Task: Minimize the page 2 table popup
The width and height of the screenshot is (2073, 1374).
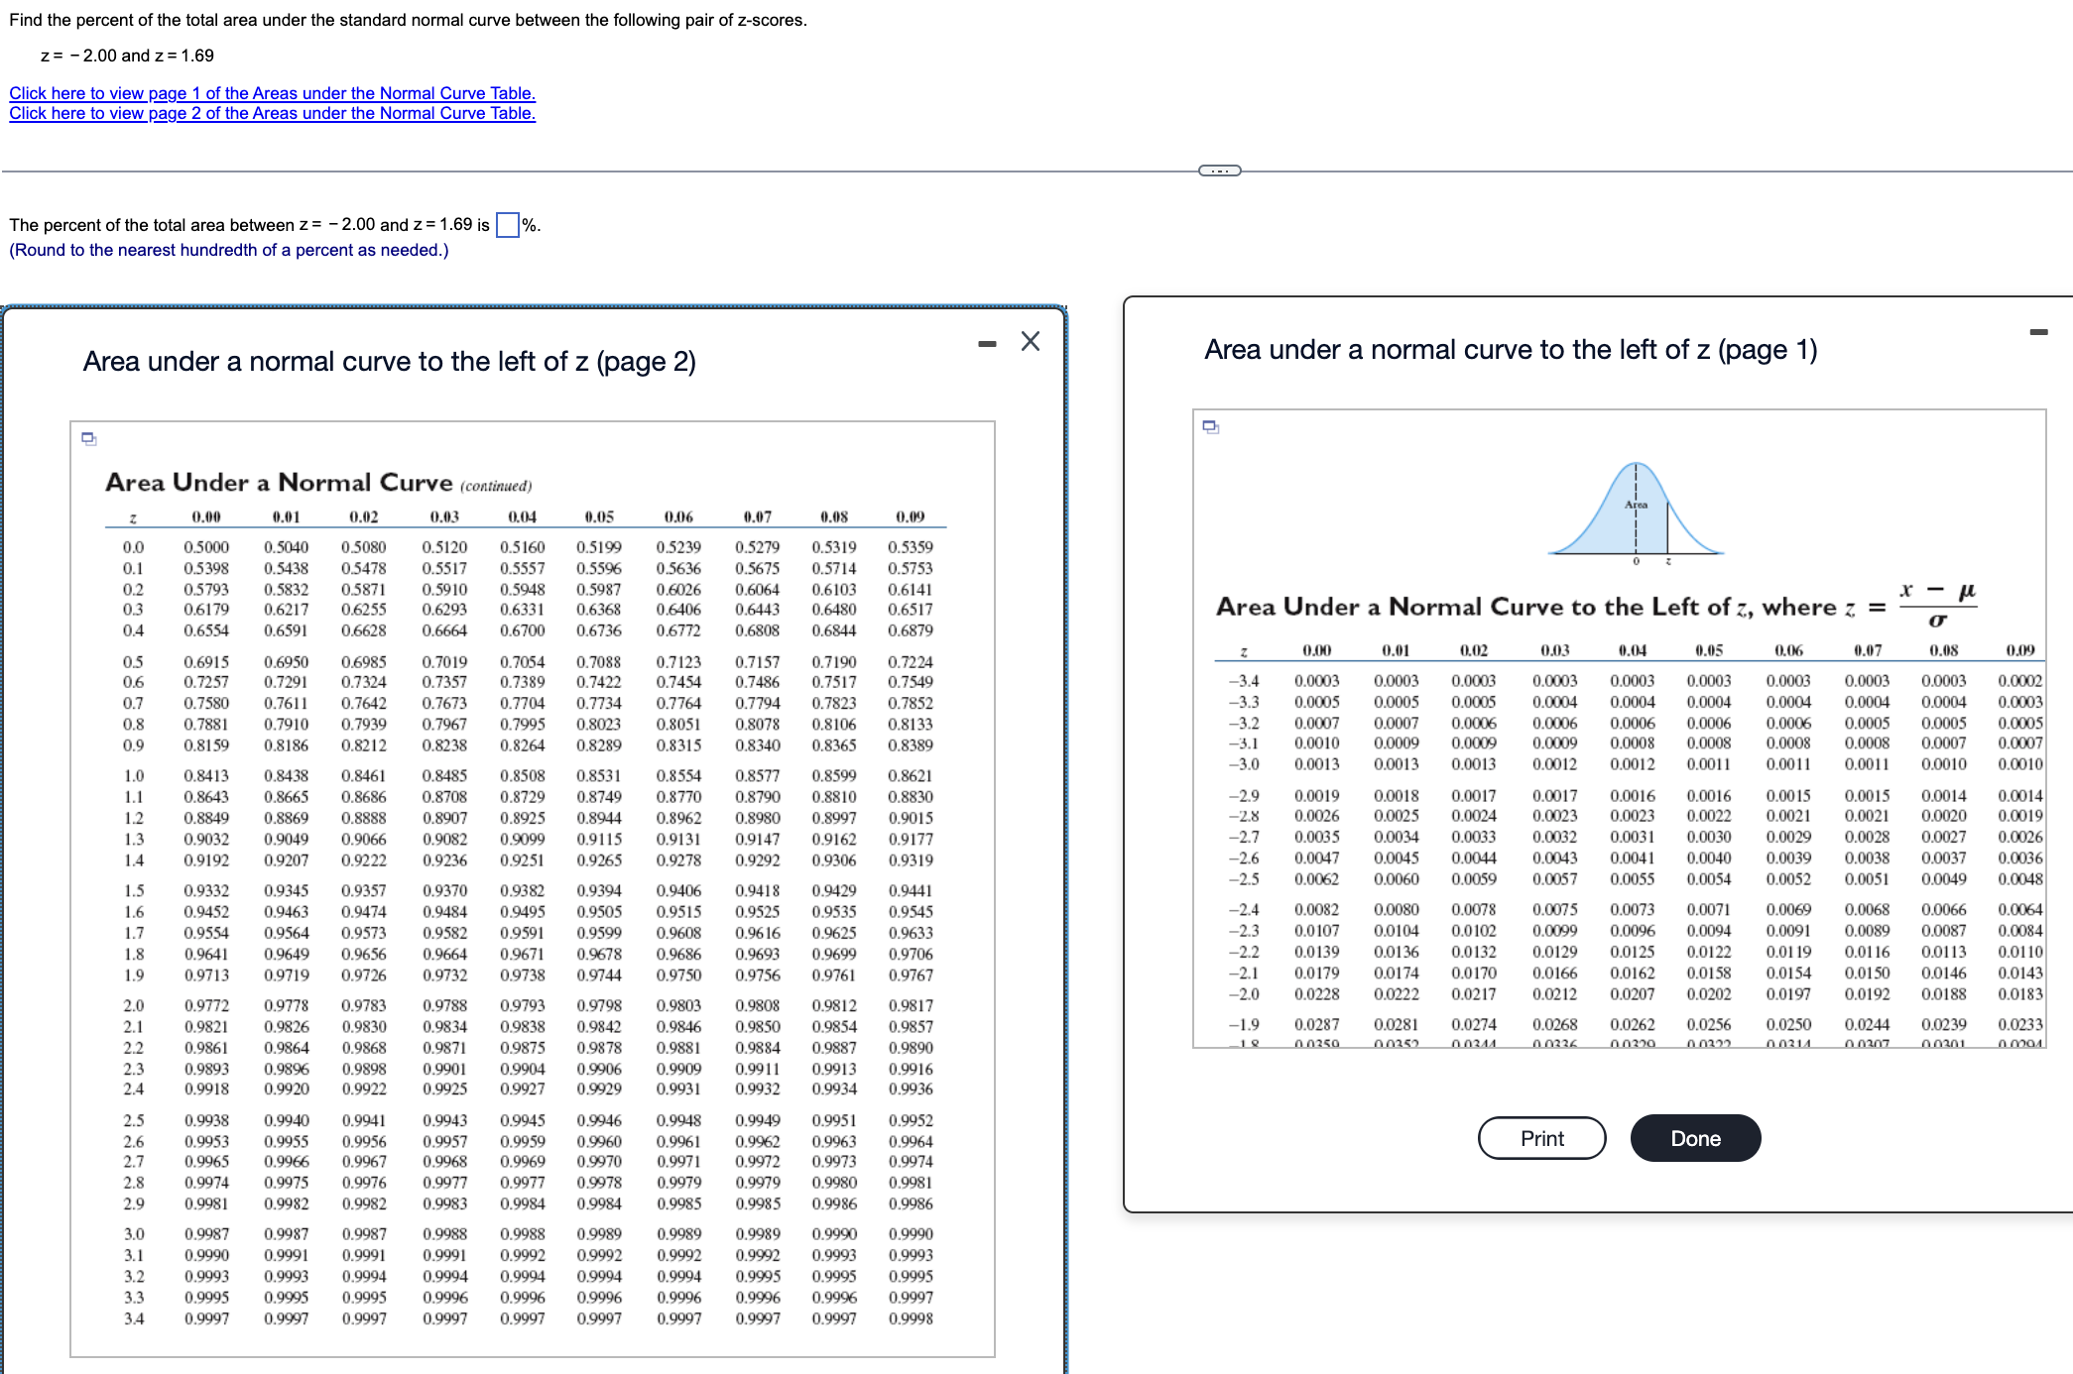Action: pos(987,343)
